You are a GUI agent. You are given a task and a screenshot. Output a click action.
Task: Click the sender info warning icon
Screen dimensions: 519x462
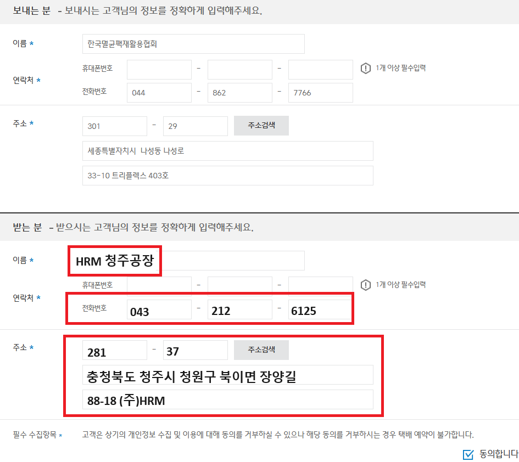(x=366, y=69)
